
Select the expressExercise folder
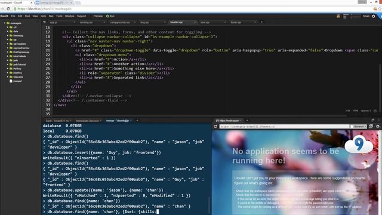21,48
